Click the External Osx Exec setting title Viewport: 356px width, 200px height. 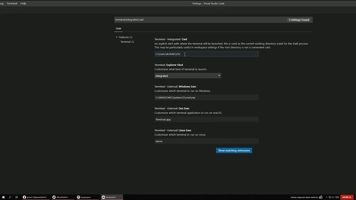pos(172,108)
